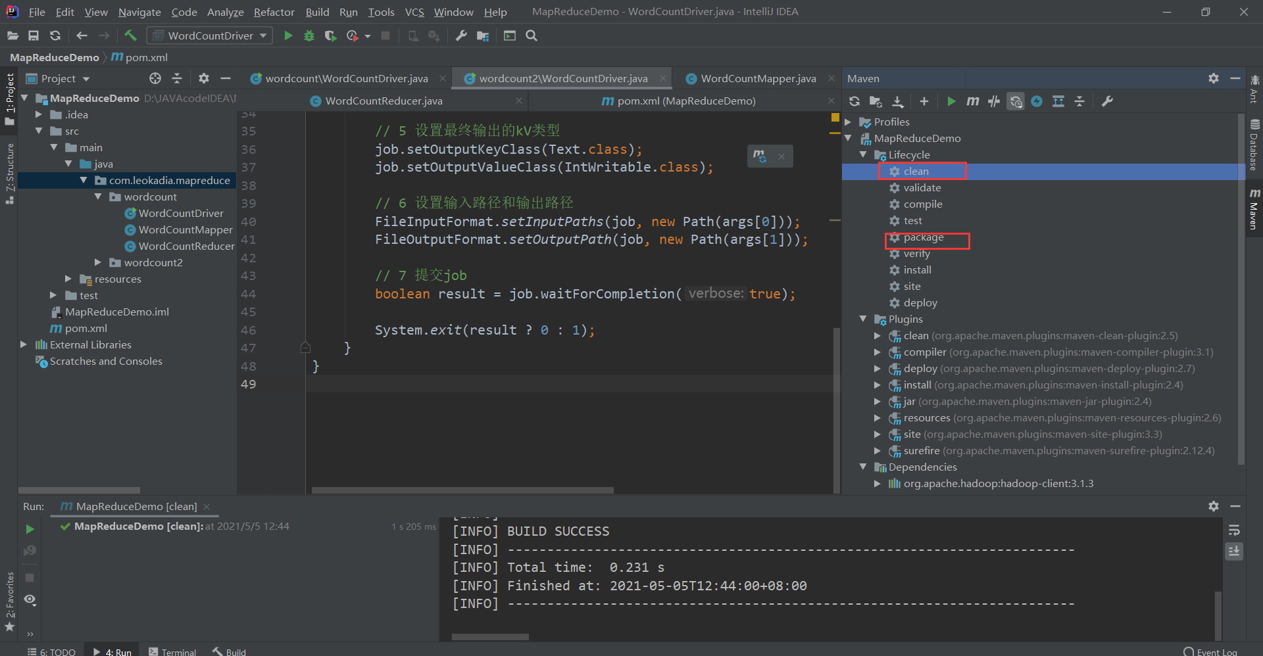
Task: Open the Terminal tool window
Action: point(172,651)
